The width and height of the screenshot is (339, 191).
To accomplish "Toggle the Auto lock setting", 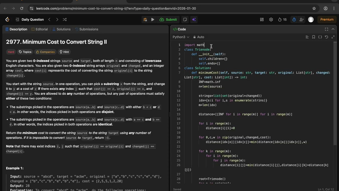I will (199, 37).
